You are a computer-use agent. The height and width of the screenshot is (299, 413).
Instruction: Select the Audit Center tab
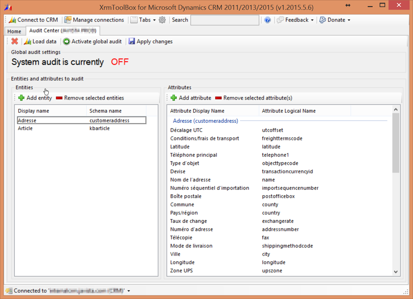click(63, 31)
